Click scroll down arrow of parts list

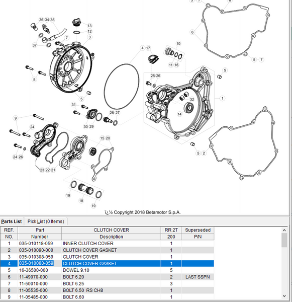pyautogui.click(x=284, y=296)
